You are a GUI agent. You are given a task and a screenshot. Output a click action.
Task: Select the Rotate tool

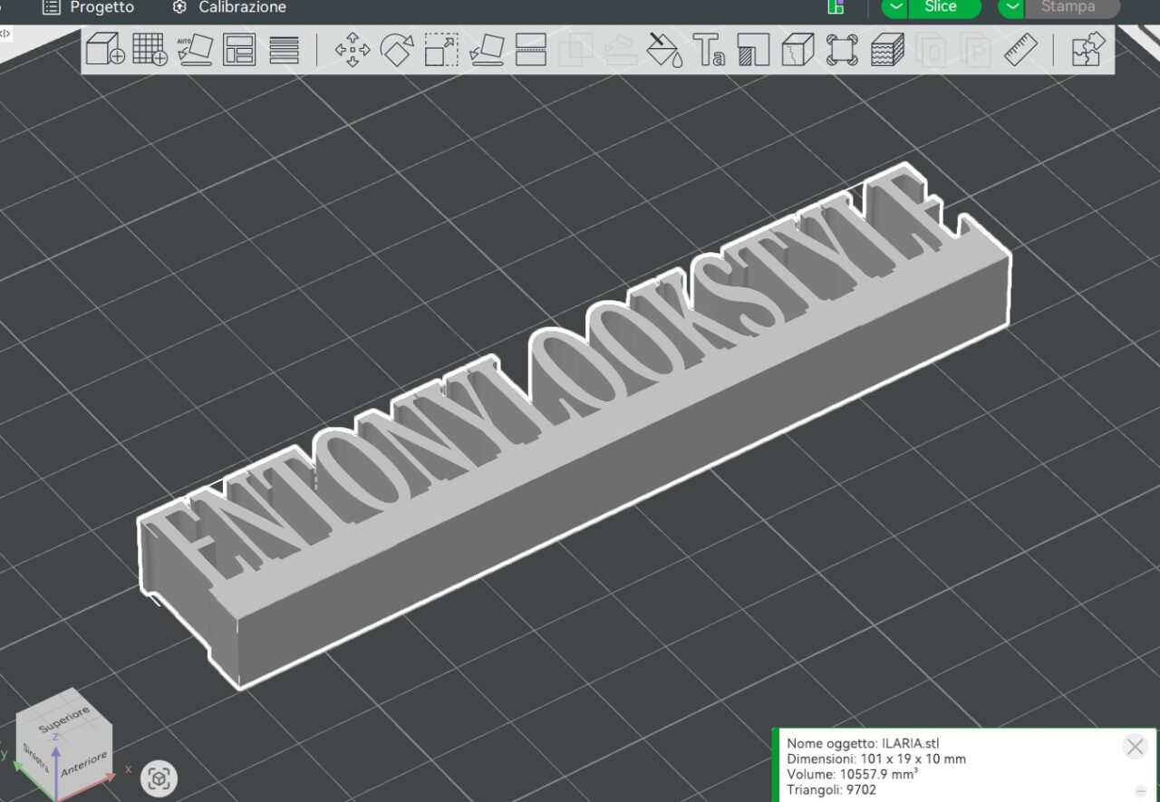tap(397, 49)
